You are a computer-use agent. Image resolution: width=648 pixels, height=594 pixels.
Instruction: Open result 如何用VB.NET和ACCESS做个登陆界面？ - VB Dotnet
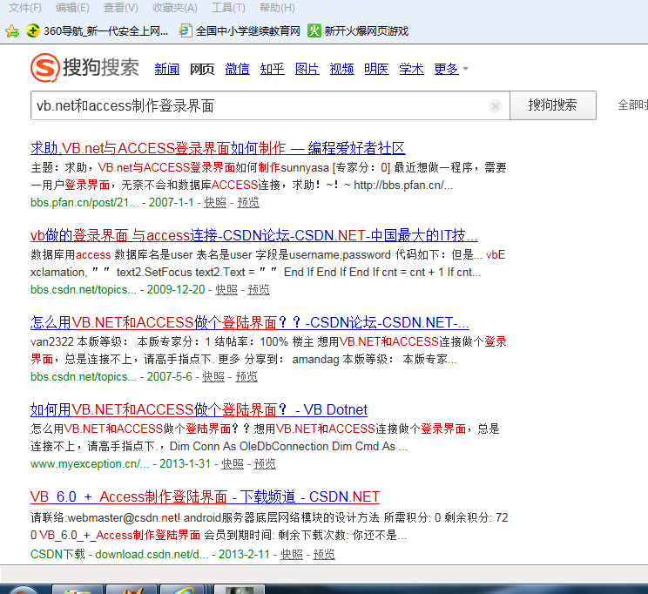tap(199, 409)
